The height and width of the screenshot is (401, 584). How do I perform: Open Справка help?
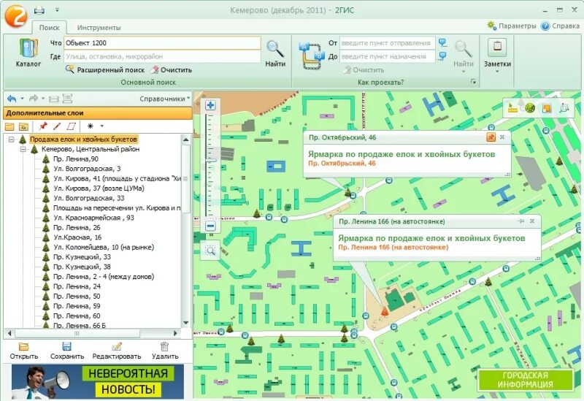tap(560, 26)
